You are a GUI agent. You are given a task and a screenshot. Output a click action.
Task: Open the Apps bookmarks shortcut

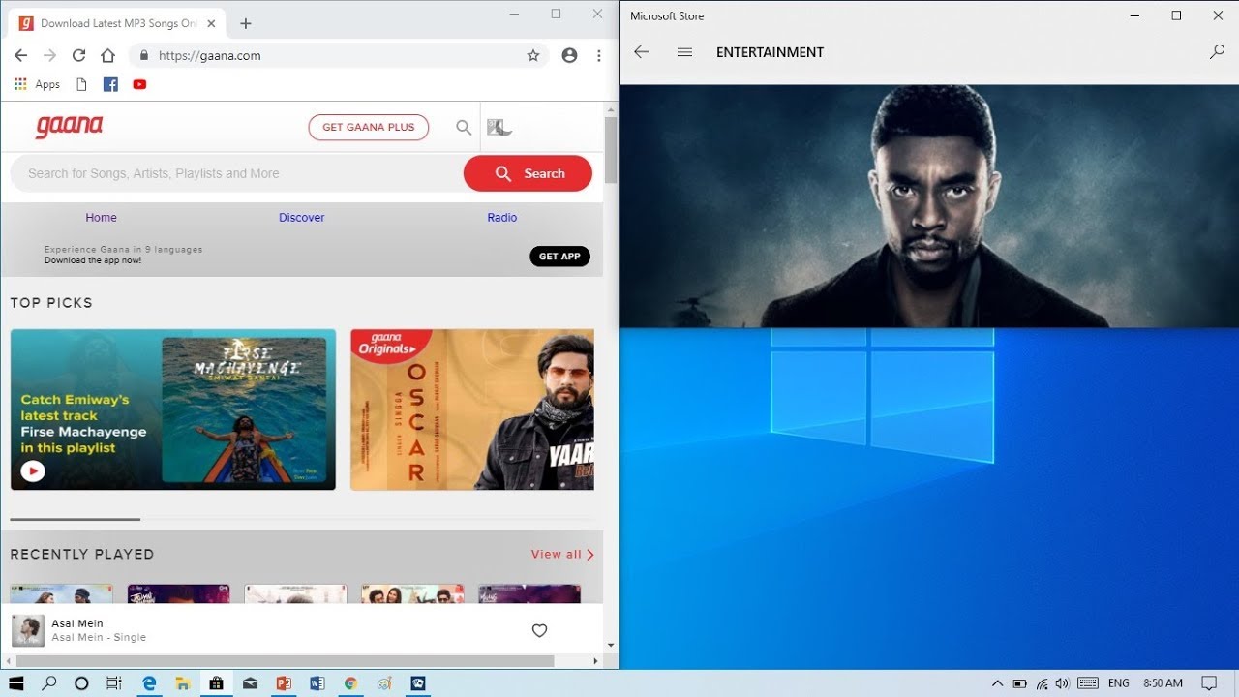coord(37,84)
